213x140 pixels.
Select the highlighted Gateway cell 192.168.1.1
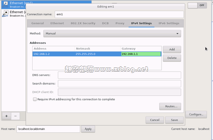[141, 54]
